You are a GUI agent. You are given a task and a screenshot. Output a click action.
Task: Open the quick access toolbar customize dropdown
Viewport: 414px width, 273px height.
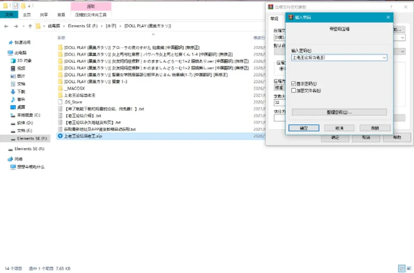[29, 6]
